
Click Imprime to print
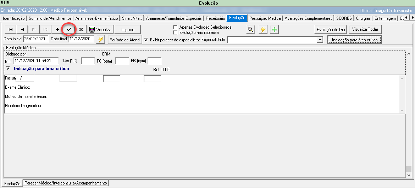click(128, 30)
